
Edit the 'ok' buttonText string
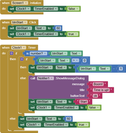coord(95,96)
